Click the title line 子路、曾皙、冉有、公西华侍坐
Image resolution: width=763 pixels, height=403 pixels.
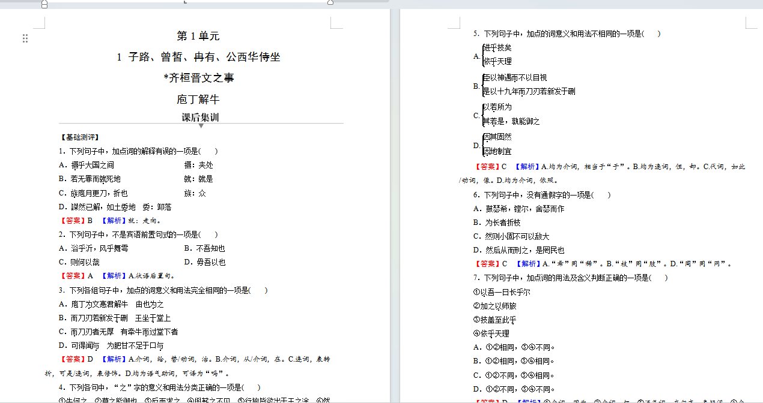[x=198, y=58]
